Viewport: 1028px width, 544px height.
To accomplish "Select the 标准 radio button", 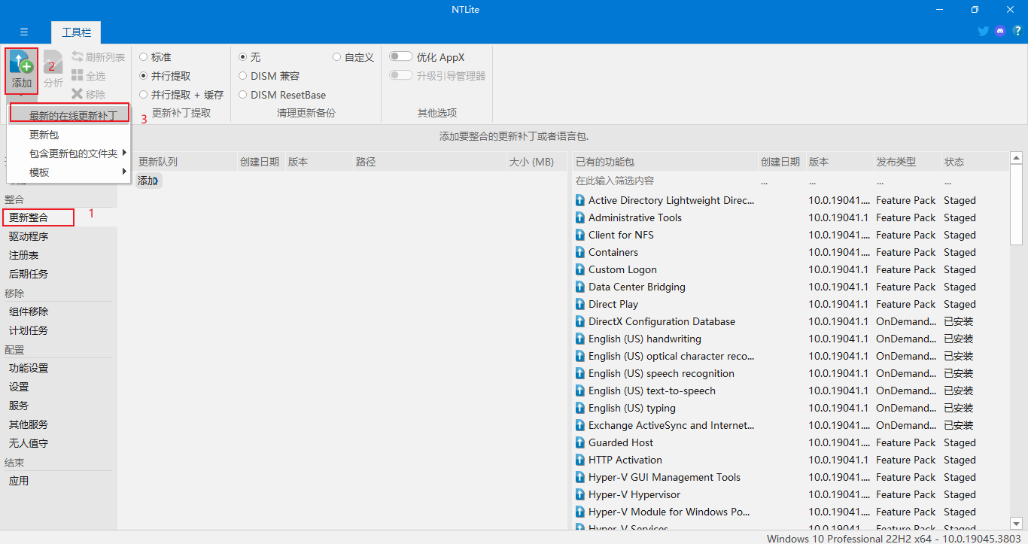I will (x=144, y=57).
